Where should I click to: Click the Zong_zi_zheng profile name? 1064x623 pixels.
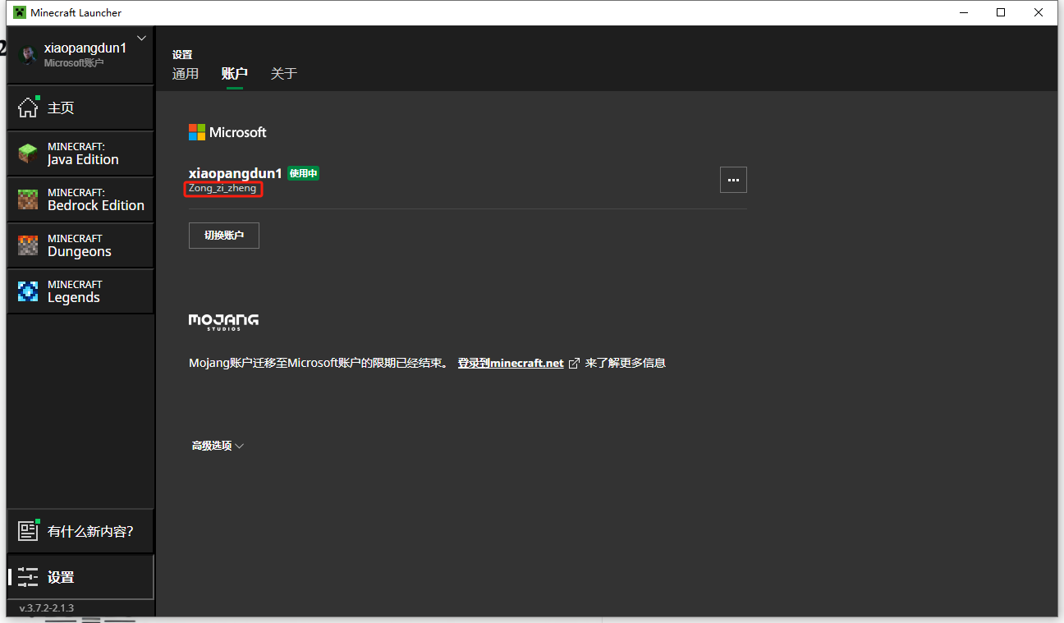point(222,189)
